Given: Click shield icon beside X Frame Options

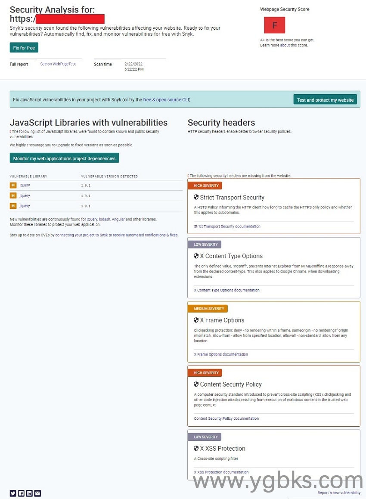Looking at the screenshot, I should 196,320.
